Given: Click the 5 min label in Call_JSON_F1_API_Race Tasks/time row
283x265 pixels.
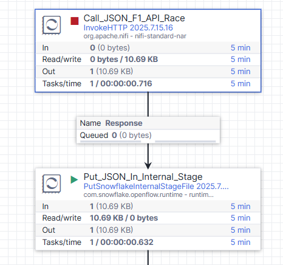Looking at the screenshot, I should point(240,83).
